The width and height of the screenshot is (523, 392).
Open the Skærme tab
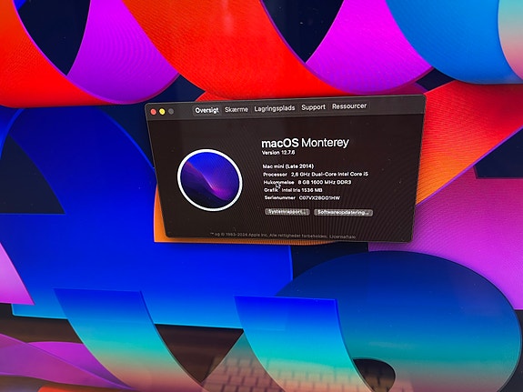pos(236,109)
